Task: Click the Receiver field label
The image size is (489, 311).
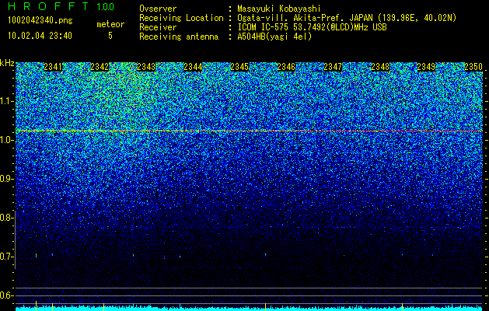Action: [158, 27]
